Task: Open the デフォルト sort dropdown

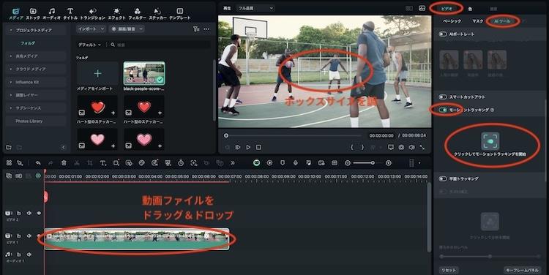Action: click(89, 45)
